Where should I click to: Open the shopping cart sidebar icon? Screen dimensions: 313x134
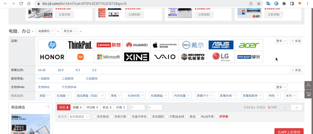tap(309, 94)
